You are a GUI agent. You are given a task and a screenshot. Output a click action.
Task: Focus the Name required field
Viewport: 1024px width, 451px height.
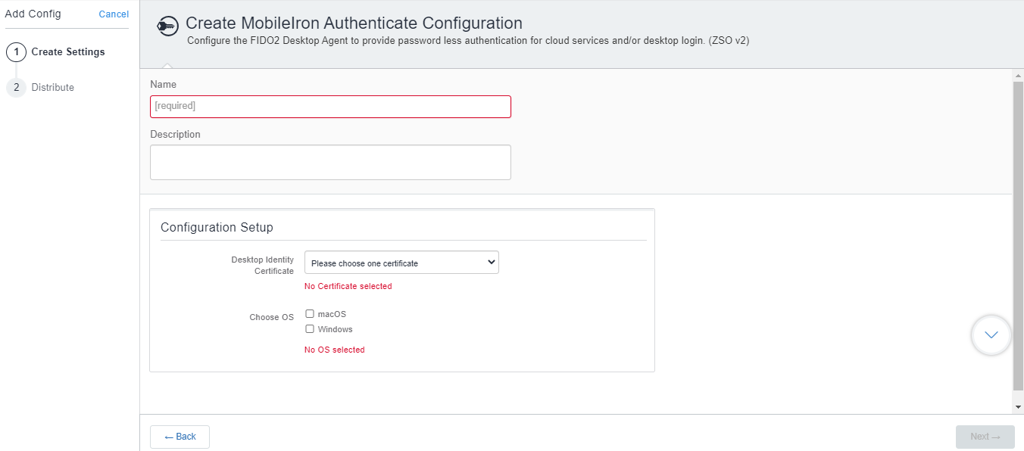click(330, 107)
